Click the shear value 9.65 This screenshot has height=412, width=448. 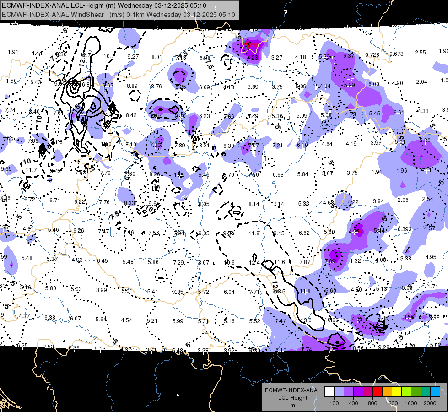click(6, 169)
